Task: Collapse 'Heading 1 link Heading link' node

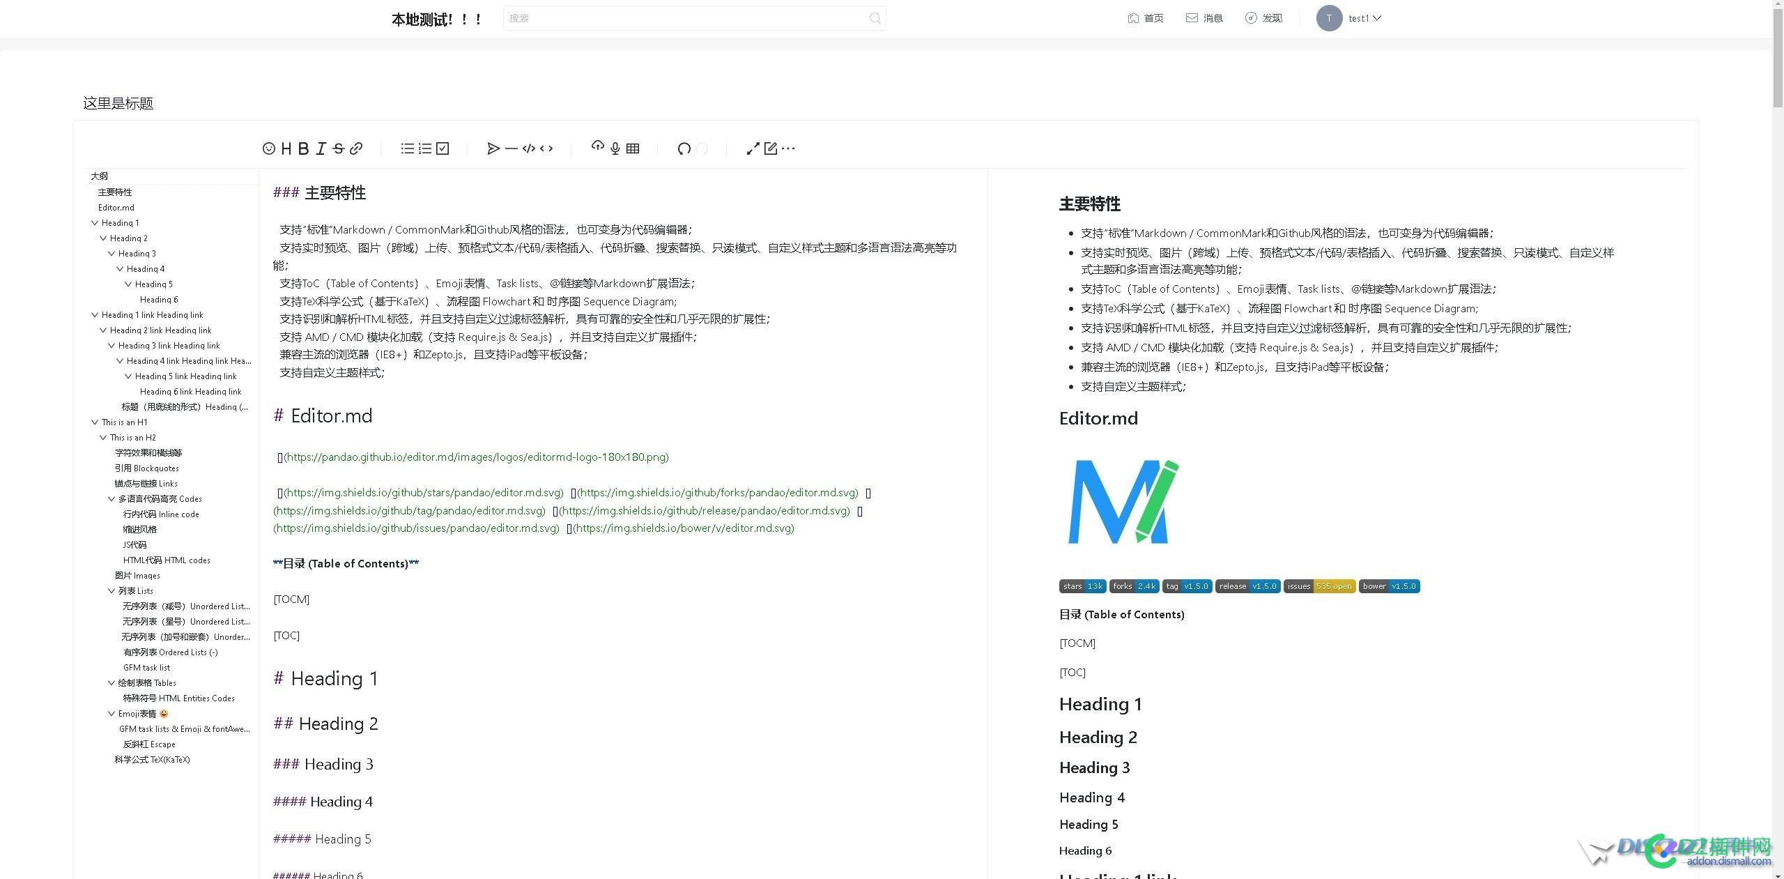Action: pos(95,315)
